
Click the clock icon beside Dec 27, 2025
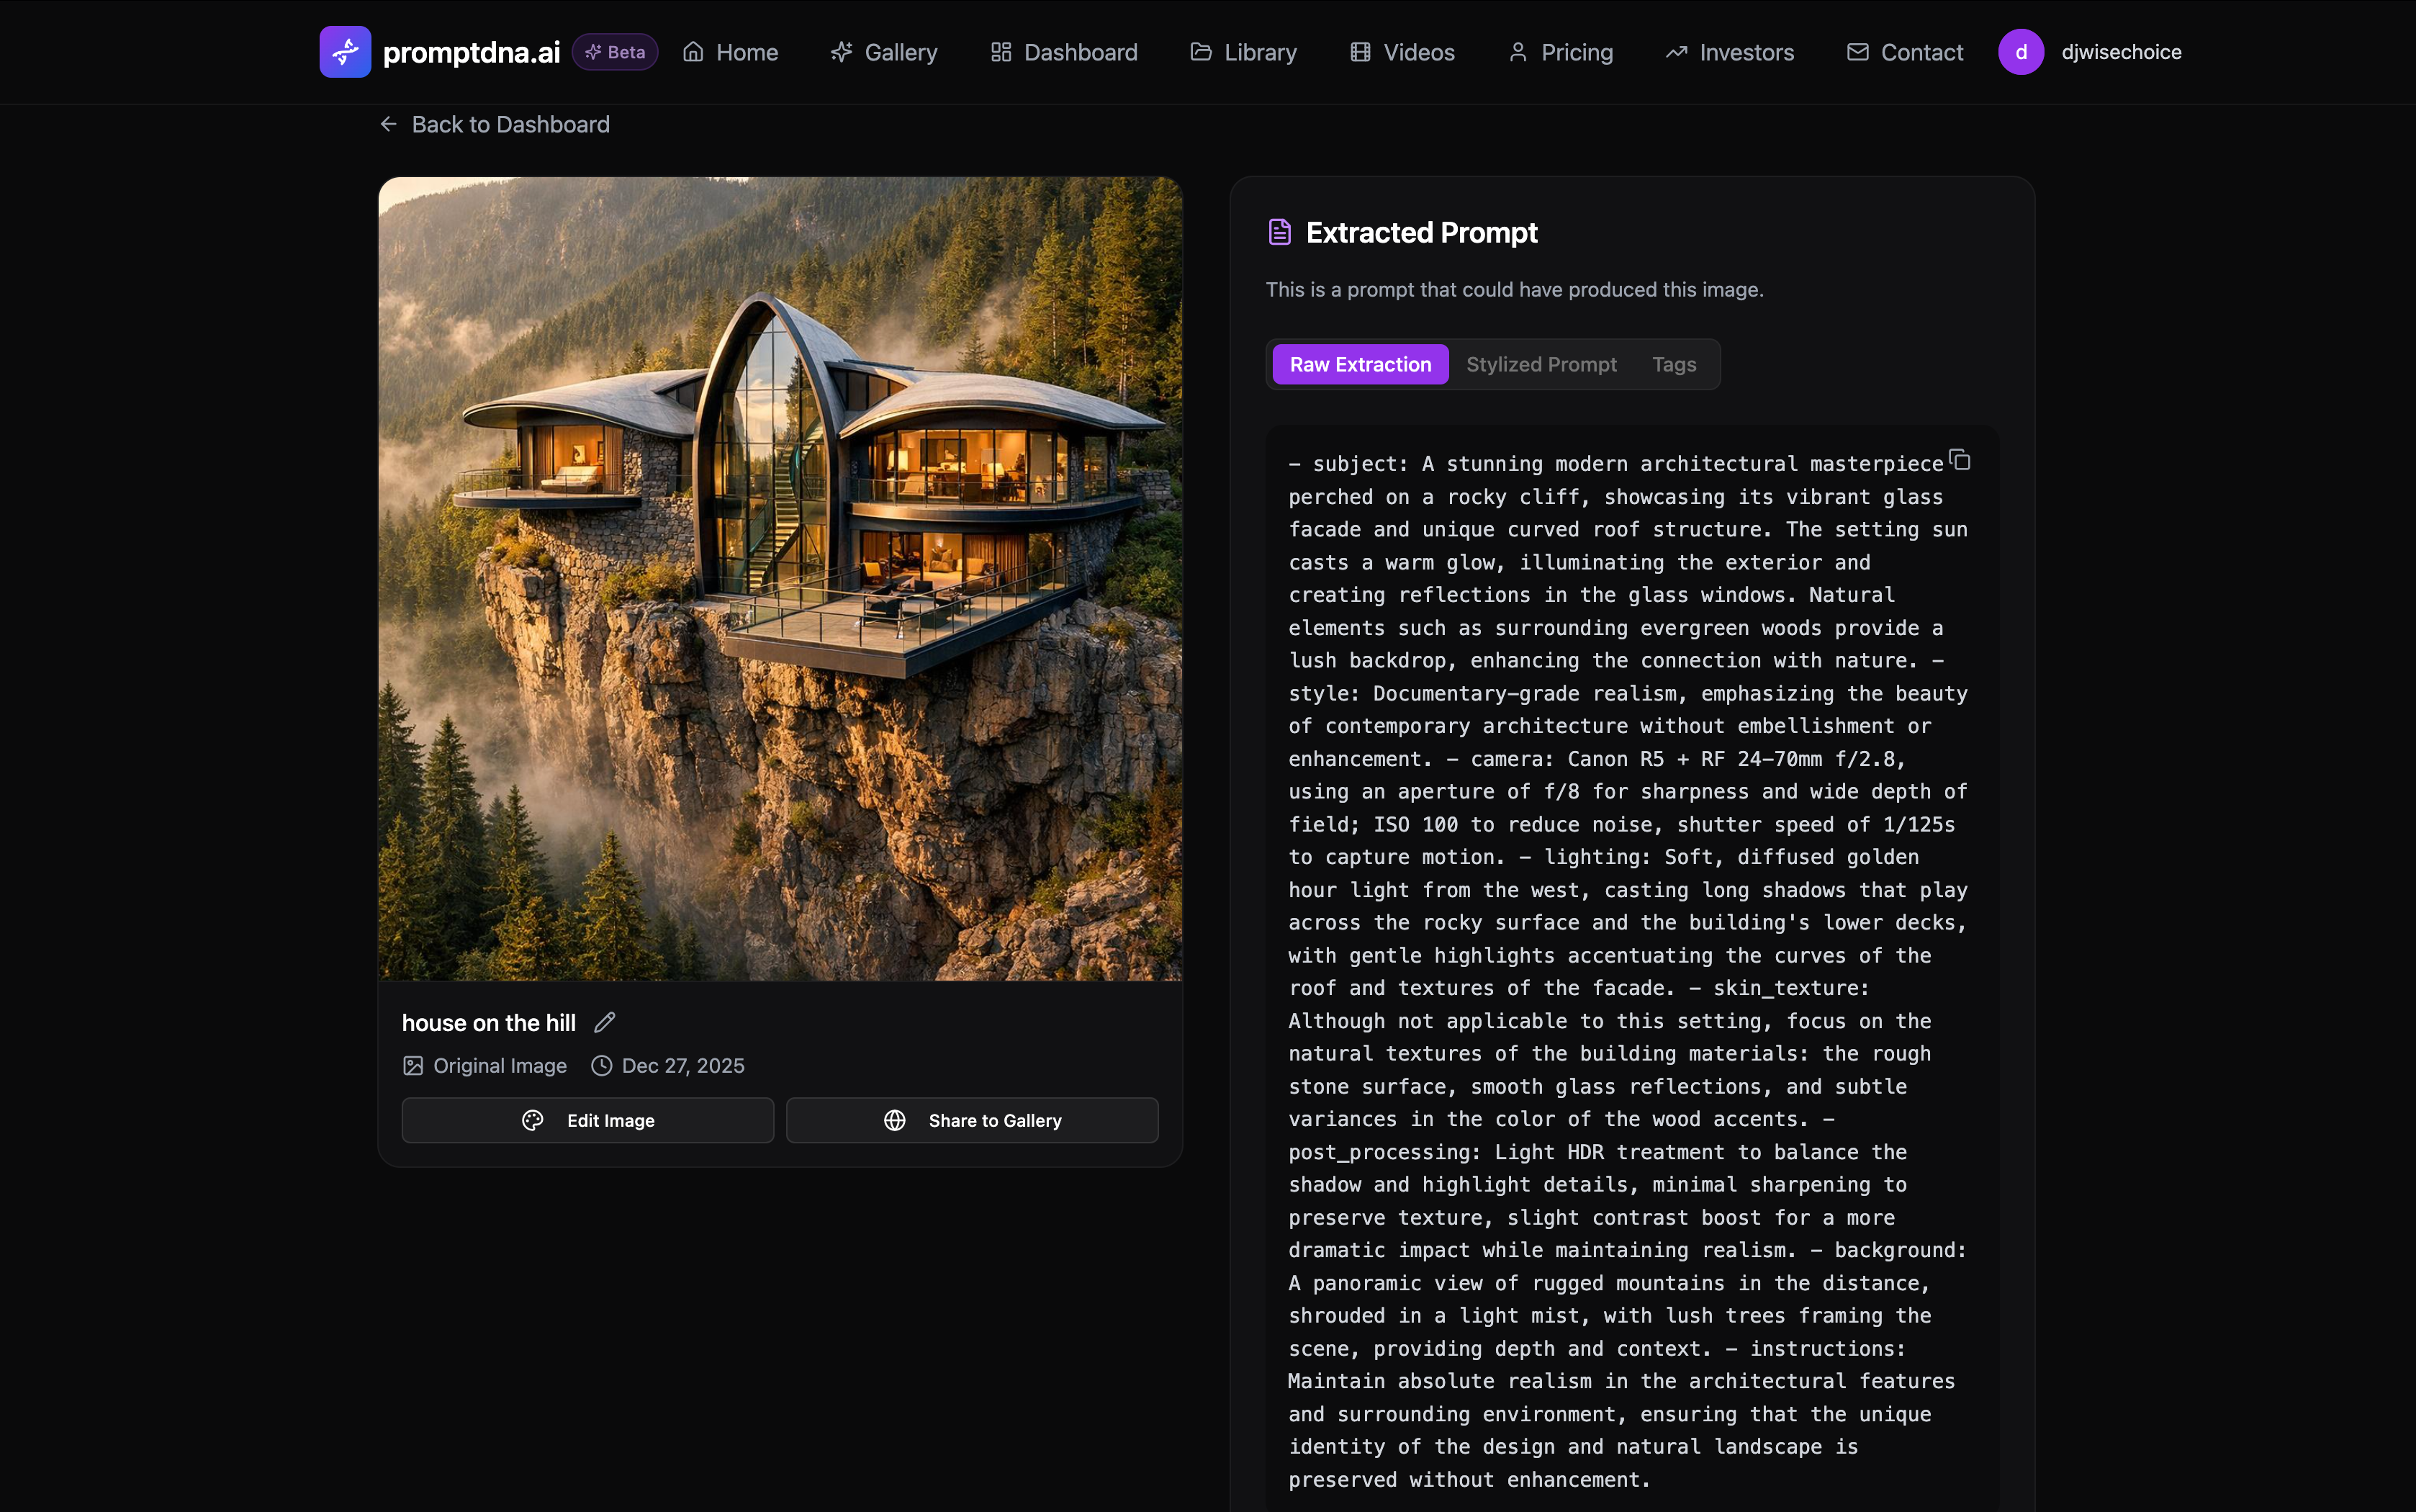click(602, 1066)
